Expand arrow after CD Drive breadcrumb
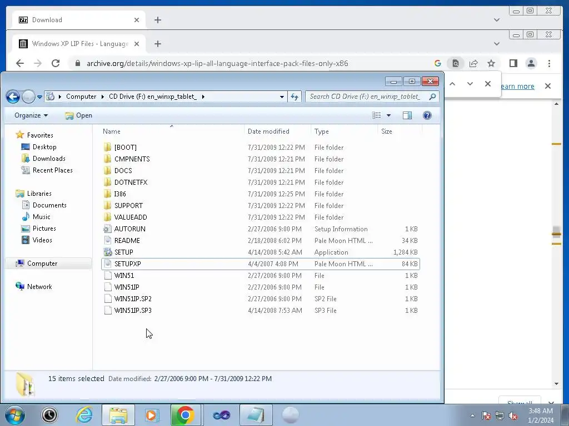Image resolution: width=569 pixels, height=426 pixels. coord(203,97)
